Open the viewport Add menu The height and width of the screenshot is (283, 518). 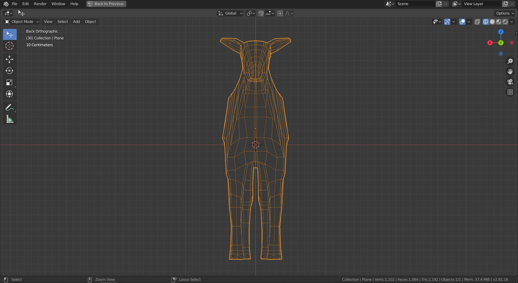(76, 22)
